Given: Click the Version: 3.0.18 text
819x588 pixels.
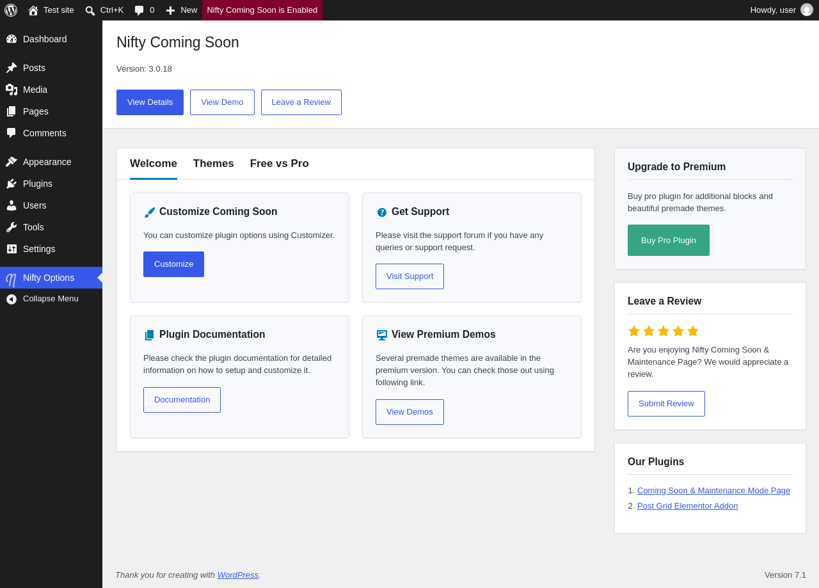Looking at the screenshot, I should [x=144, y=69].
